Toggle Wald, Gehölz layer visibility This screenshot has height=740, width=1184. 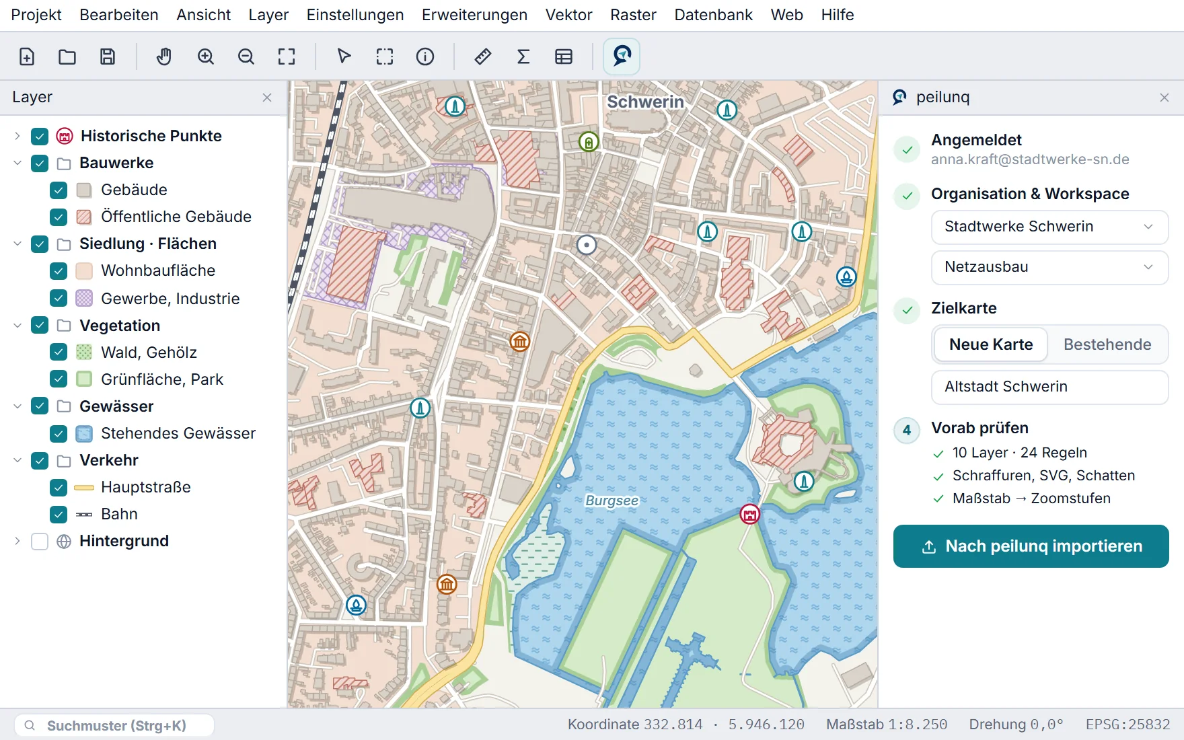tap(59, 352)
